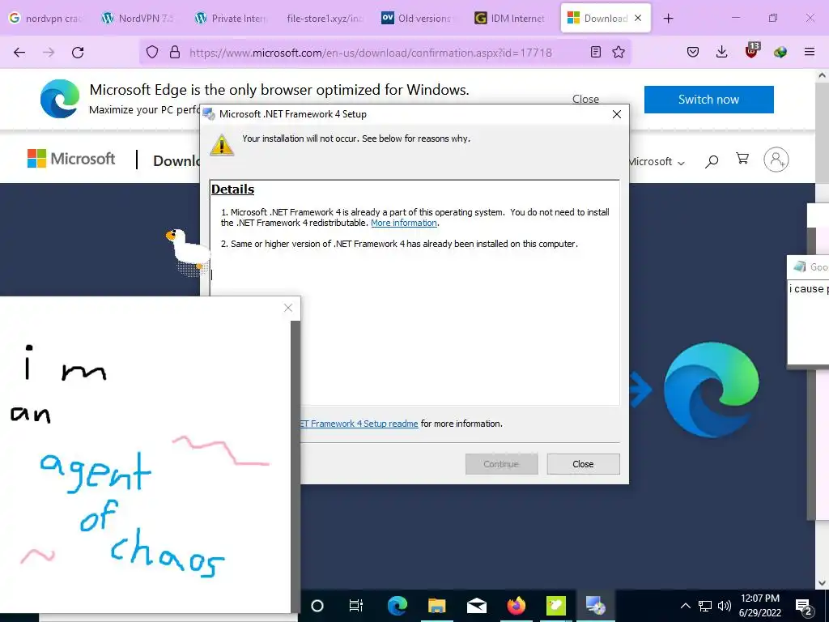829x622 pixels.
Task: Switch to the NordVPN 7.5 tab
Action: (x=138, y=19)
